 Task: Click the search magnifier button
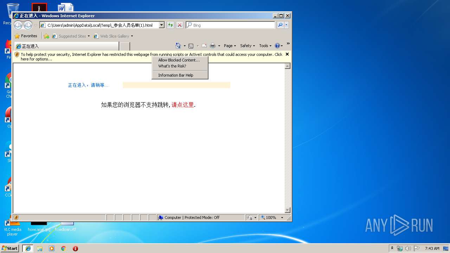click(x=280, y=25)
